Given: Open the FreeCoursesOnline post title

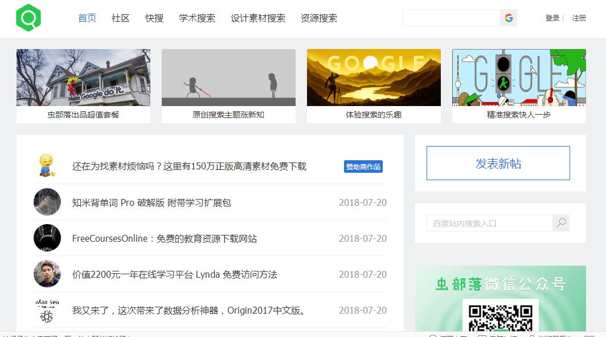Looking at the screenshot, I should click(x=165, y=238).
